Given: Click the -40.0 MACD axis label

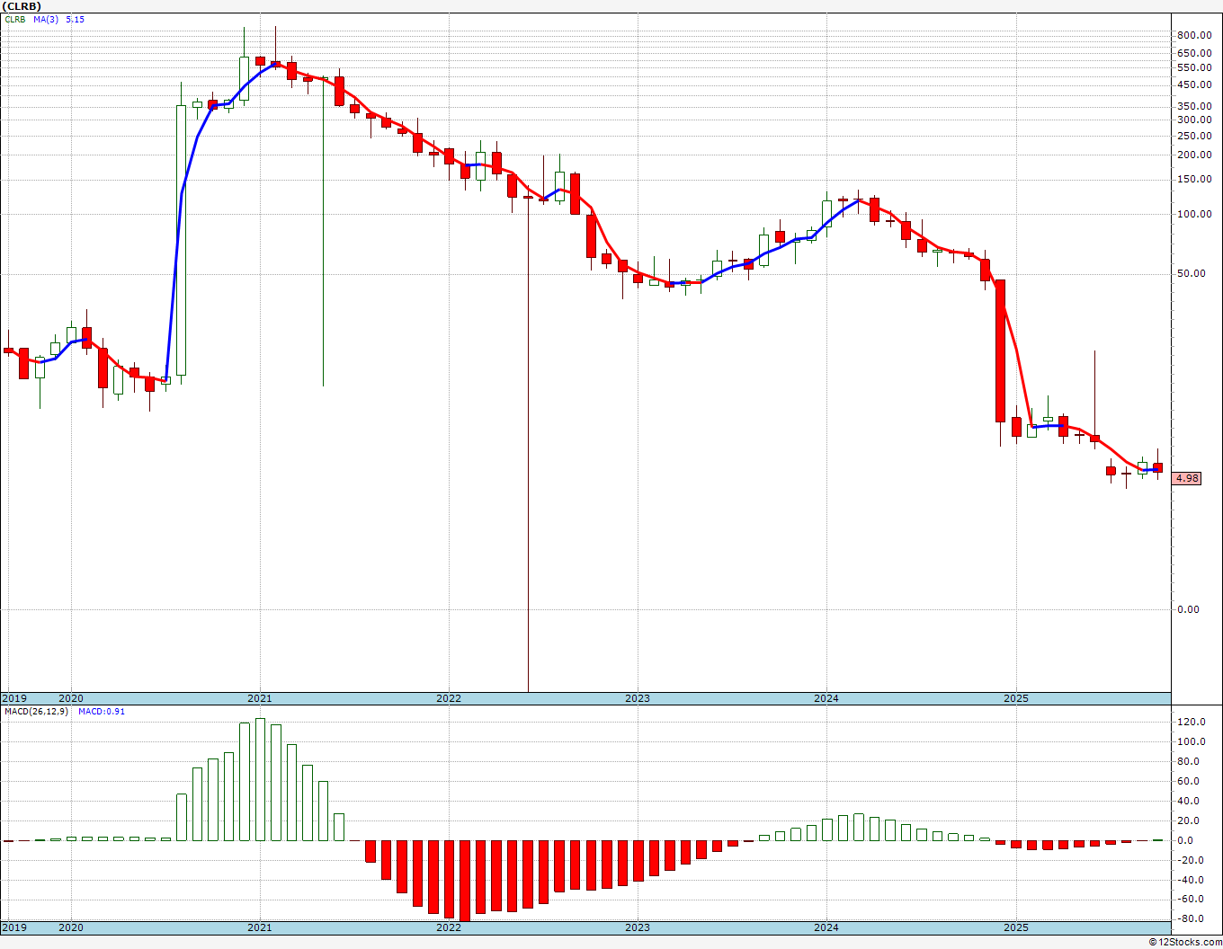Looking at the screenshot, I should (x=1192, y=881).
